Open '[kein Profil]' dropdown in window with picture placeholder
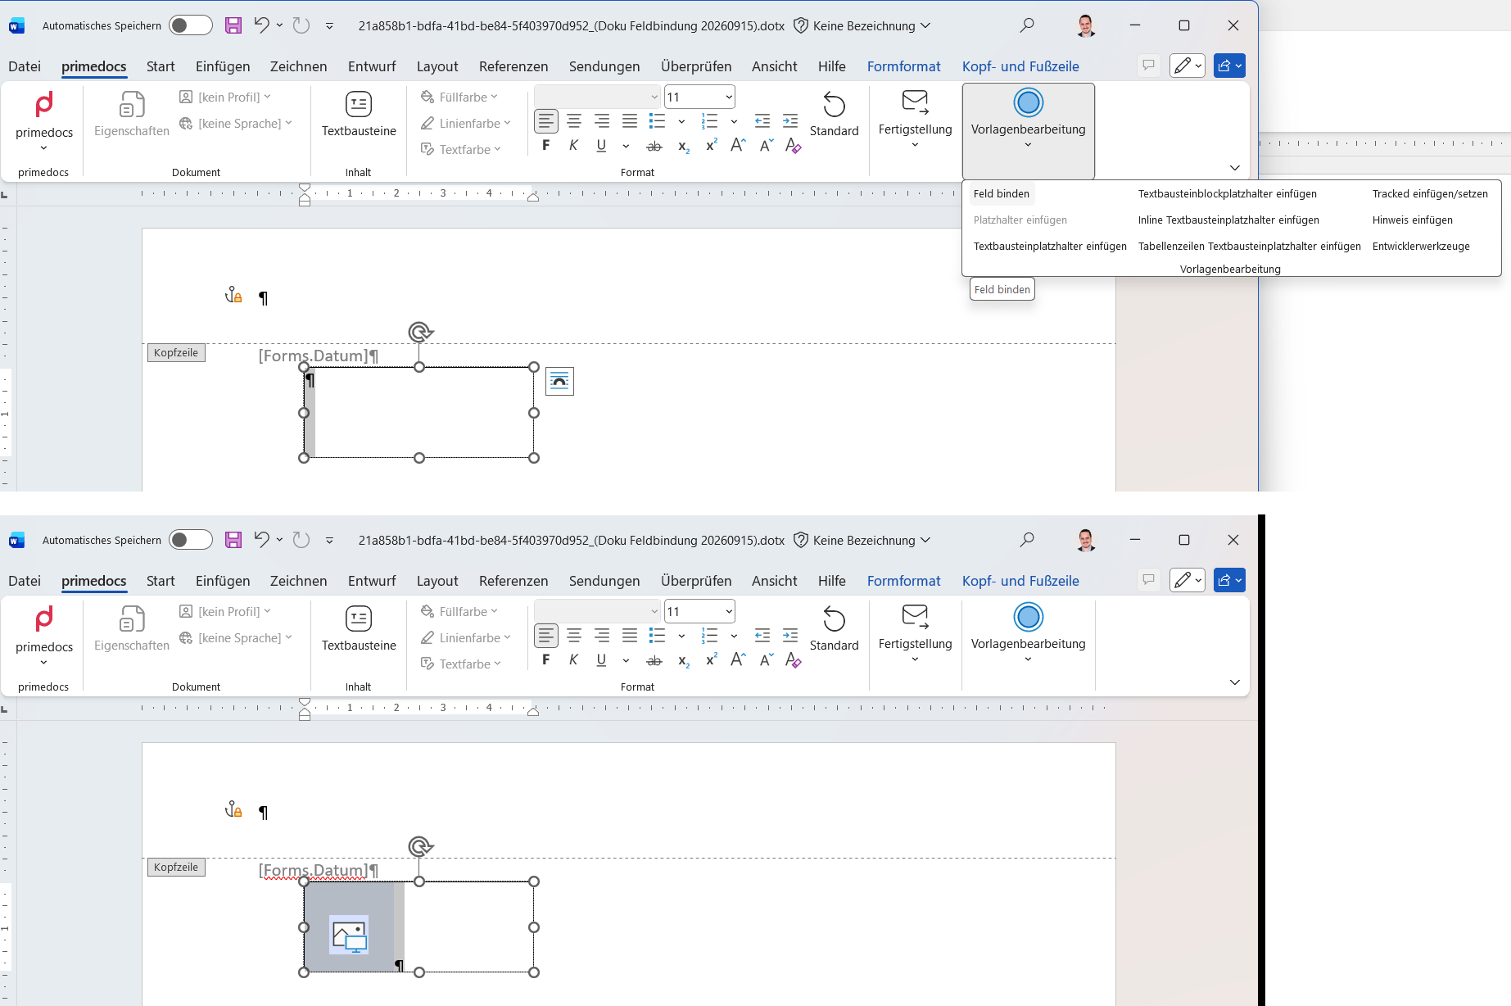 pyautogui.click(x=225, y=612)
